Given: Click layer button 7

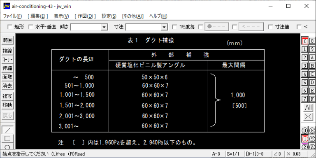Looking at the screenshot, I should pyautogui.click(x=305, y=99).
